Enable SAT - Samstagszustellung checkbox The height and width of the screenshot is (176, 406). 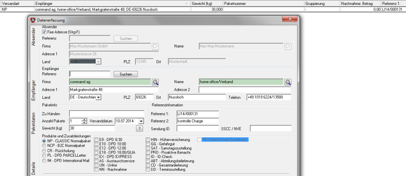148,148
